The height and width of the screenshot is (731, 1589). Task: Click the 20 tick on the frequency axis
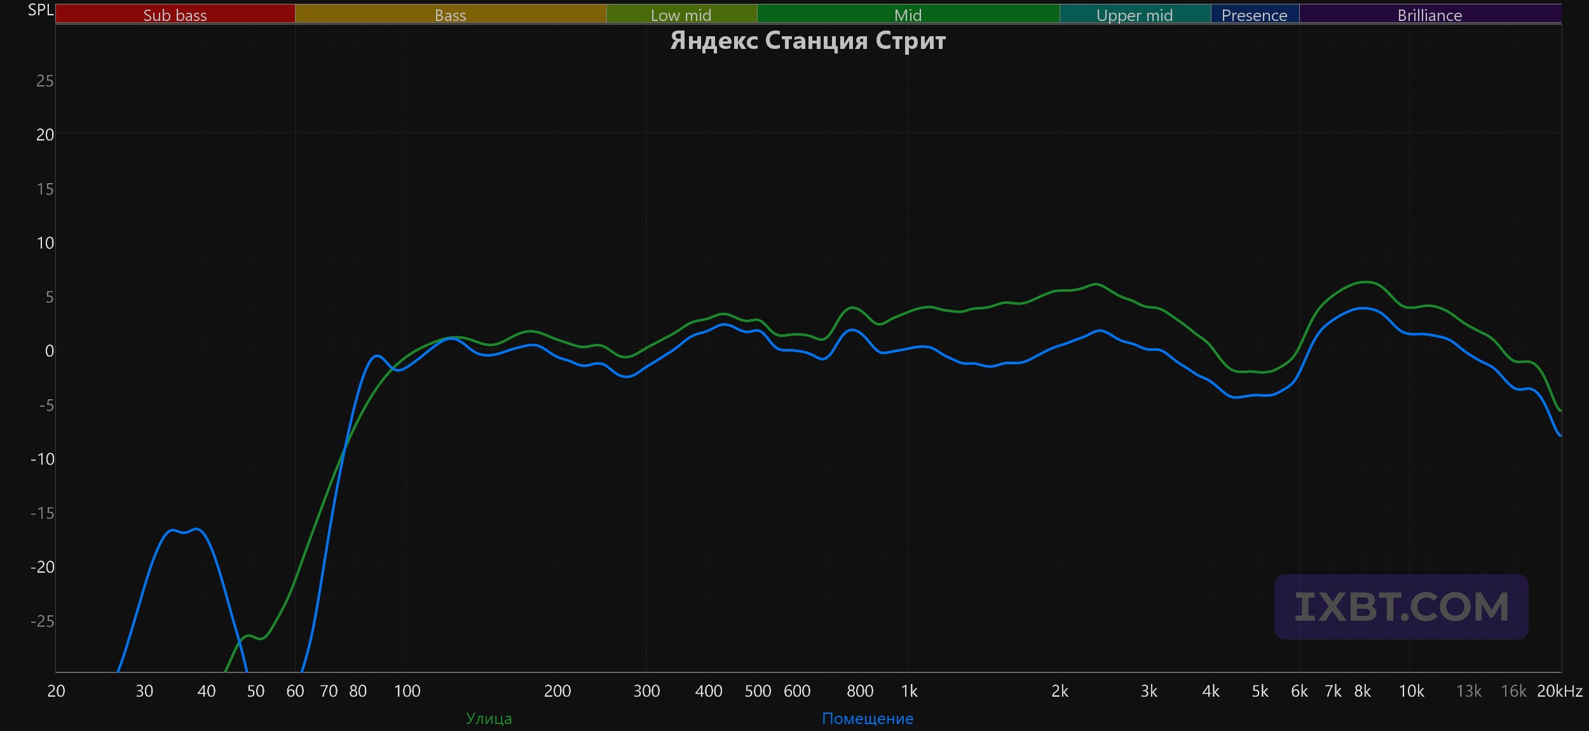click(x=56, y=691)
